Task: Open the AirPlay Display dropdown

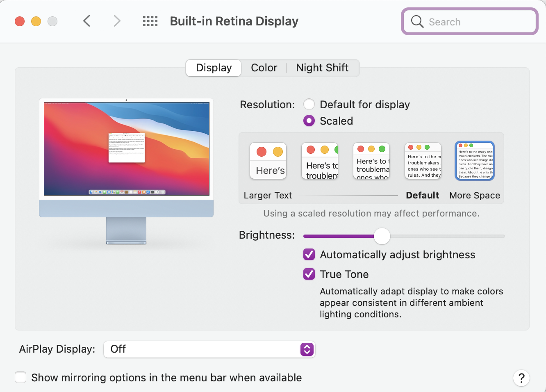Action: 209,349
